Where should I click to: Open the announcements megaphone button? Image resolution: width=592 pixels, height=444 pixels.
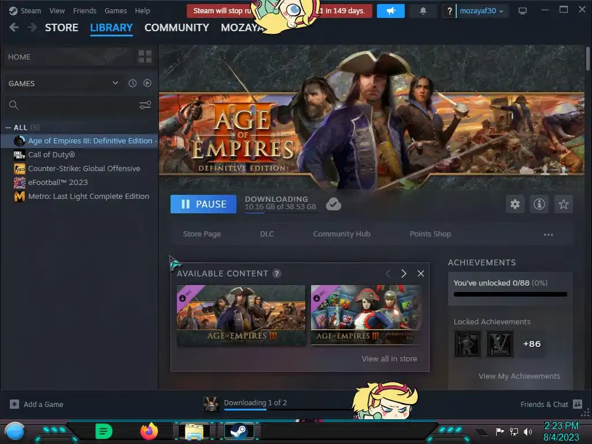[x=391, y=11]
